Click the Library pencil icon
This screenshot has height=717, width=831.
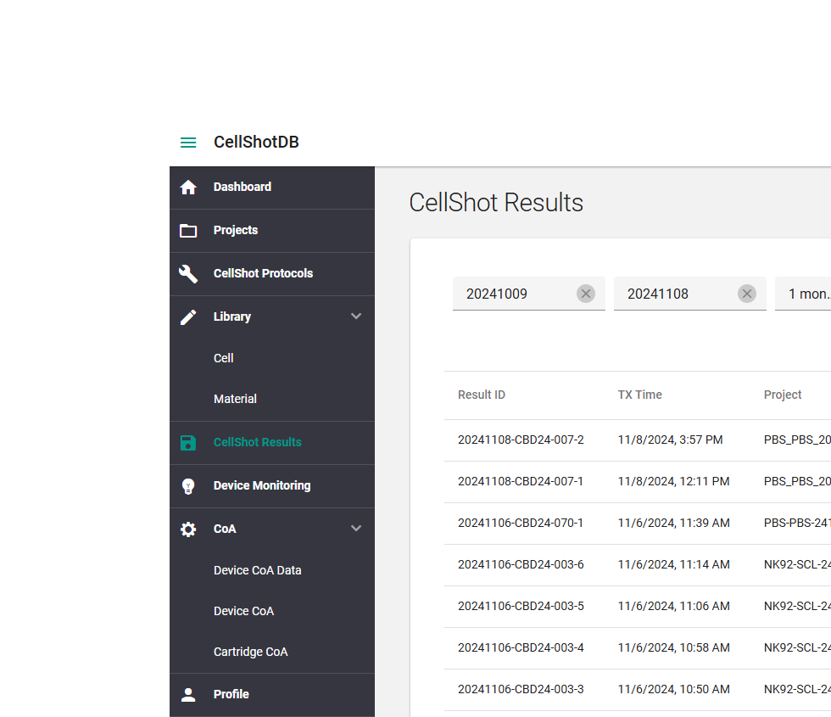[x=188, y=317]
